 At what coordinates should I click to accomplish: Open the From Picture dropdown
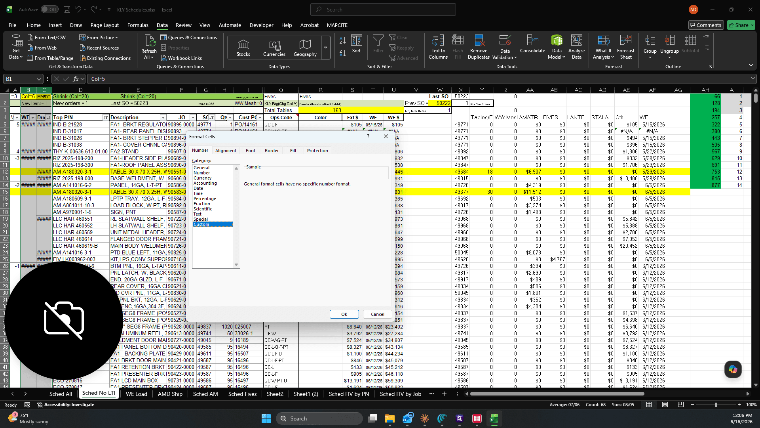pos(99,38)
